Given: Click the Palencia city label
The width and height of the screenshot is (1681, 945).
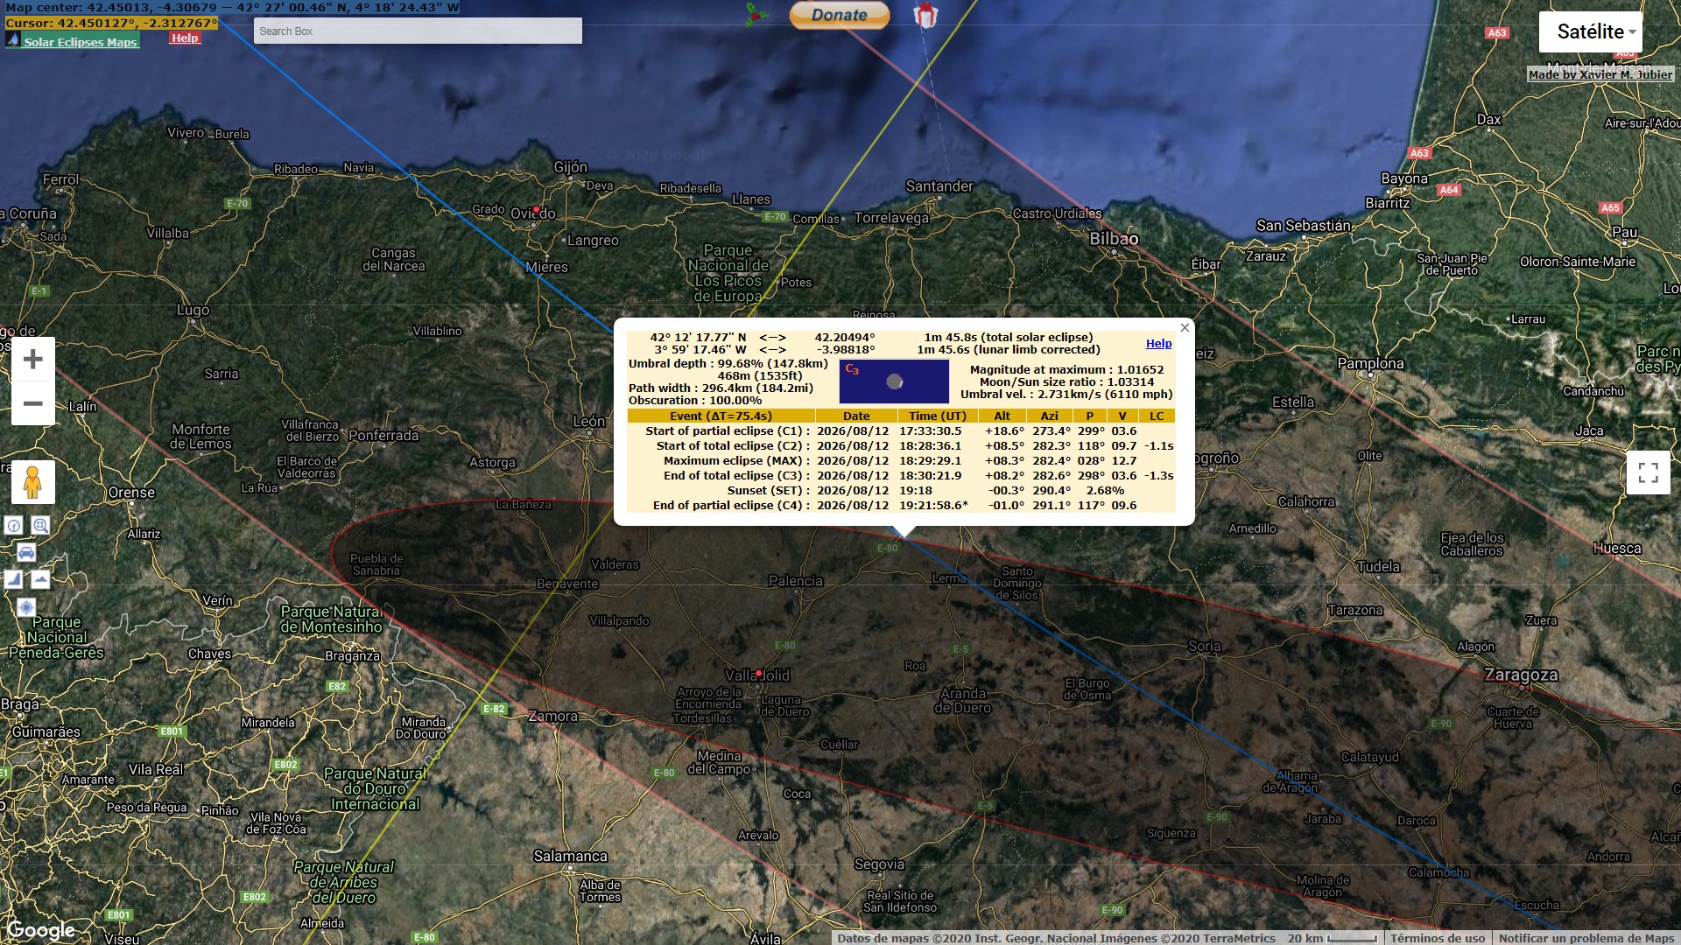Looking at the screenshot, I should pos(796,580).
